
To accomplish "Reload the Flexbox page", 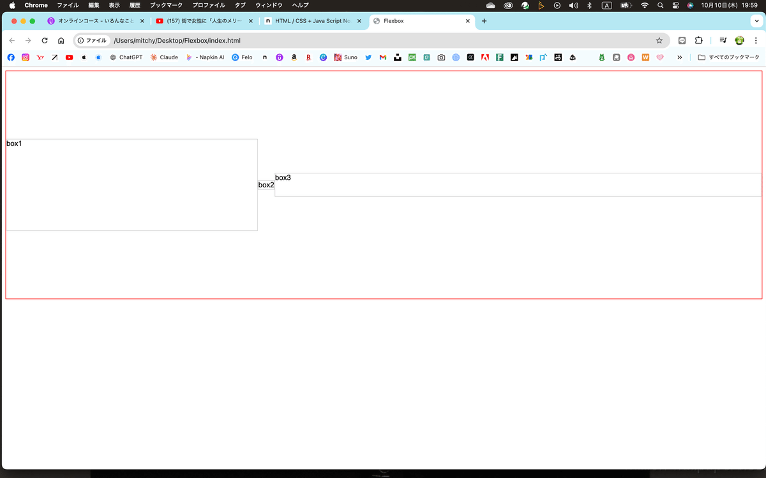I will (44, 40).
